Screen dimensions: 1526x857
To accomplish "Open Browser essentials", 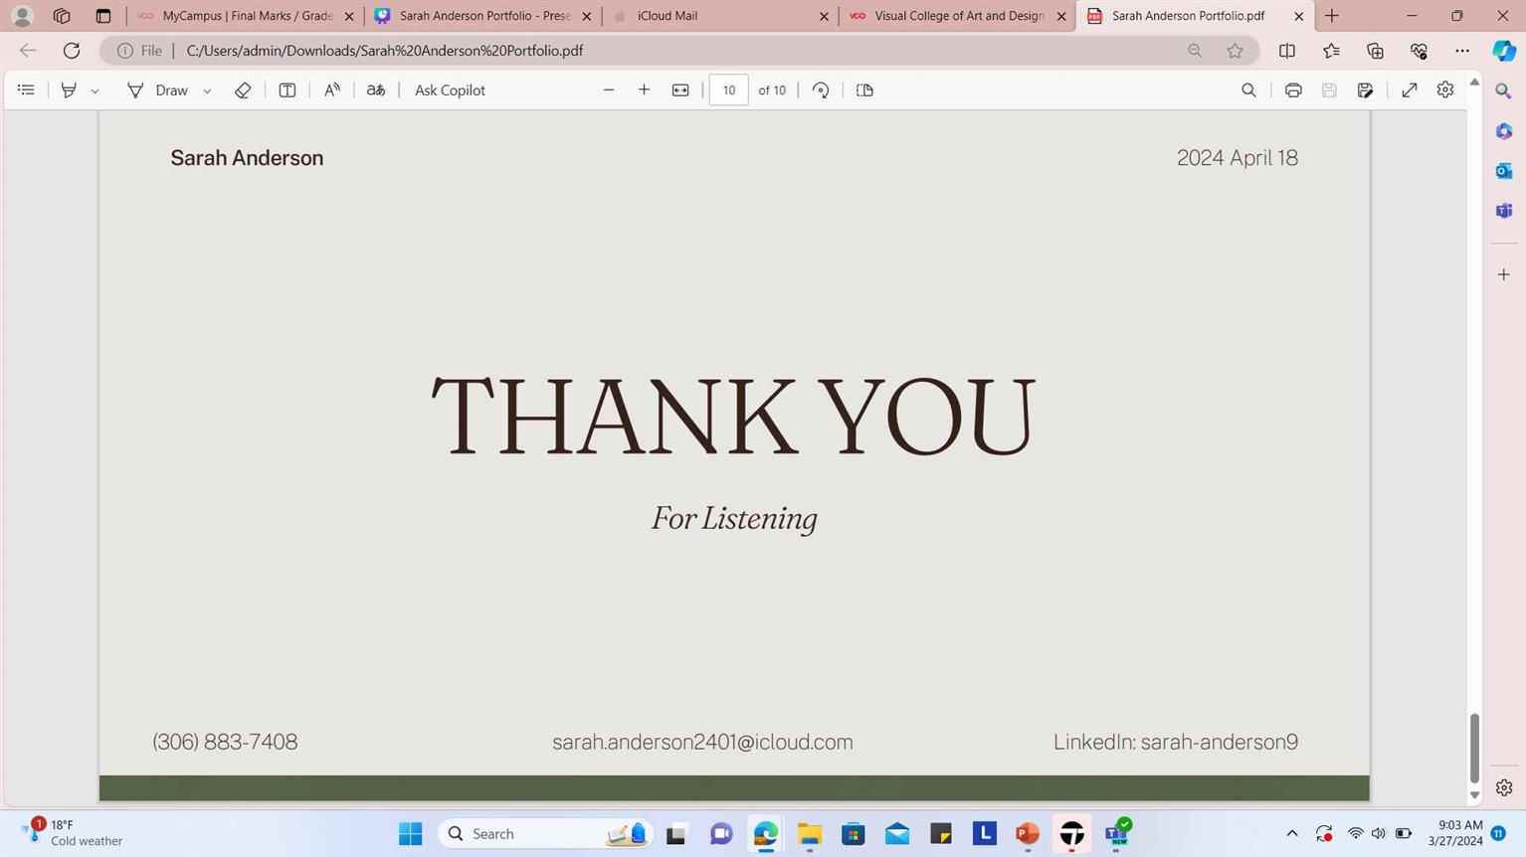I will click(x=1419, y=51).
